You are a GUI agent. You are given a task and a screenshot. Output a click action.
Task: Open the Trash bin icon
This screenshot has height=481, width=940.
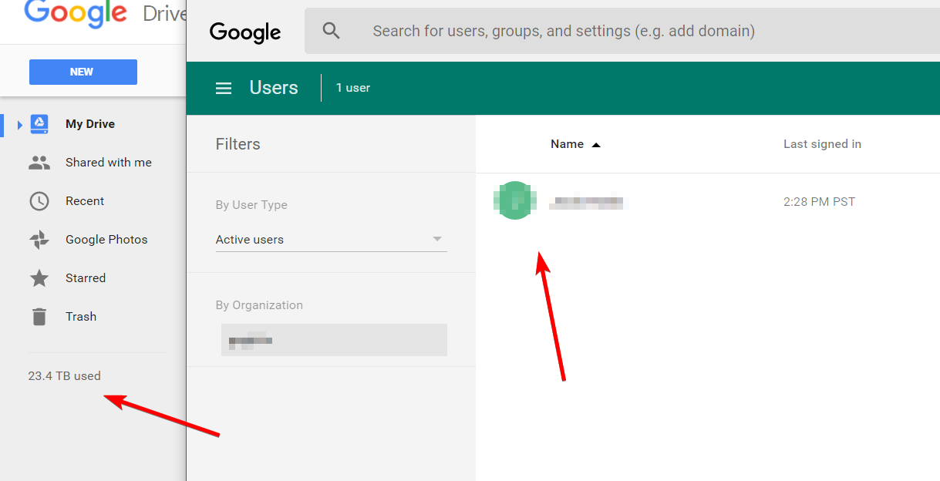tap(39, 317)
